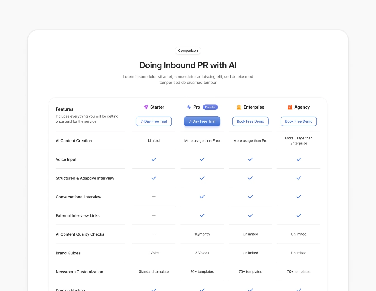Click Structured & Adaptive Interview checkmark under Enterprise
376x291 pixels.
pos(250,178)
